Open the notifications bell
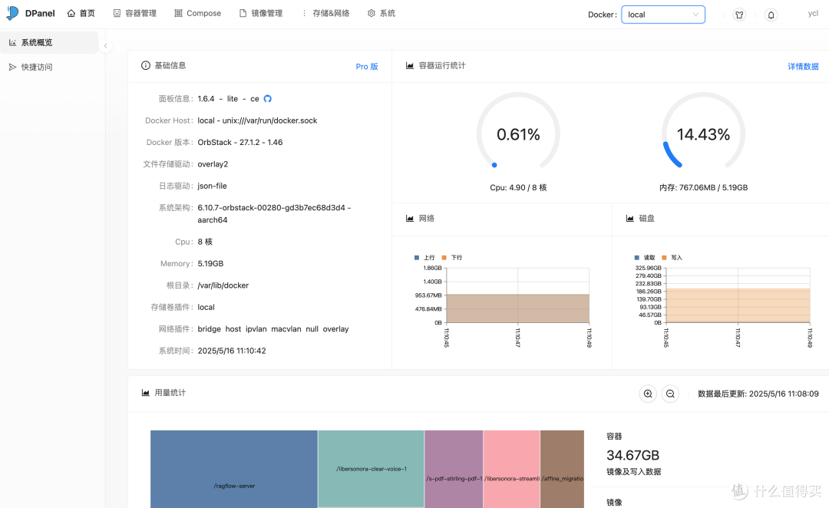 click(771, 14)
